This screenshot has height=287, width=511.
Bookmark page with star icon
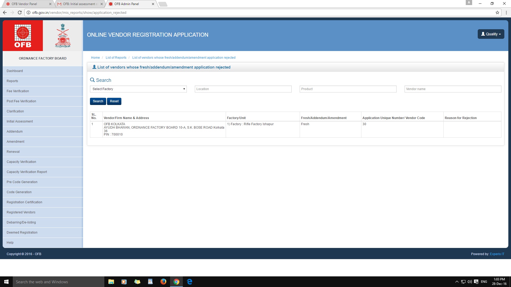(x=497, y=12)
